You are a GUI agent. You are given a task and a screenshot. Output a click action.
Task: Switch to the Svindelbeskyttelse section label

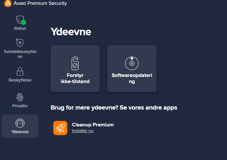click(20, 54)
